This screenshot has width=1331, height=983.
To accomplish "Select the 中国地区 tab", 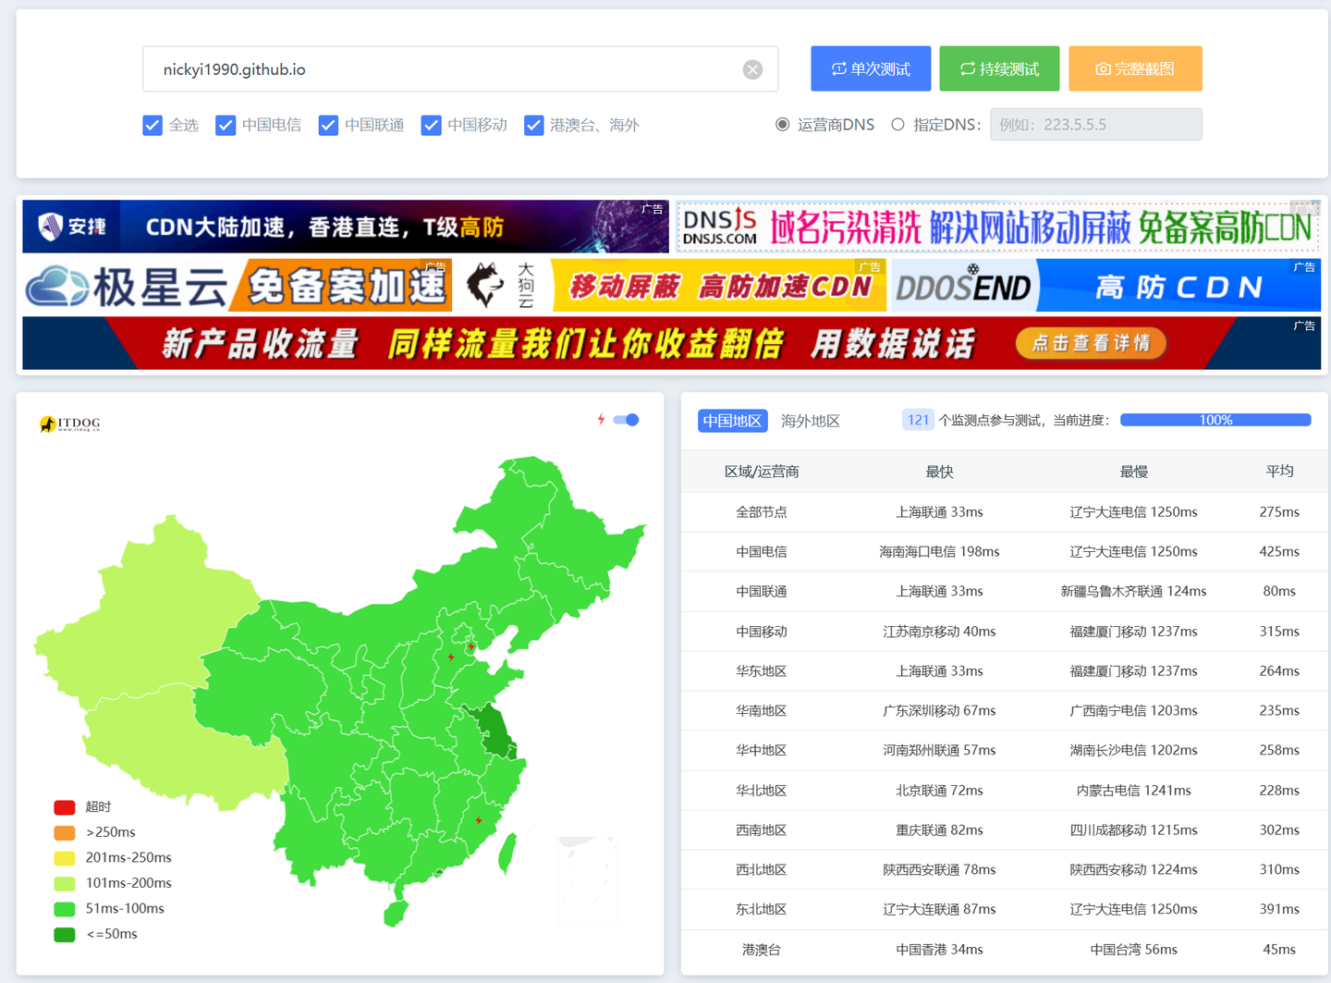I will (x=732, y=421).
